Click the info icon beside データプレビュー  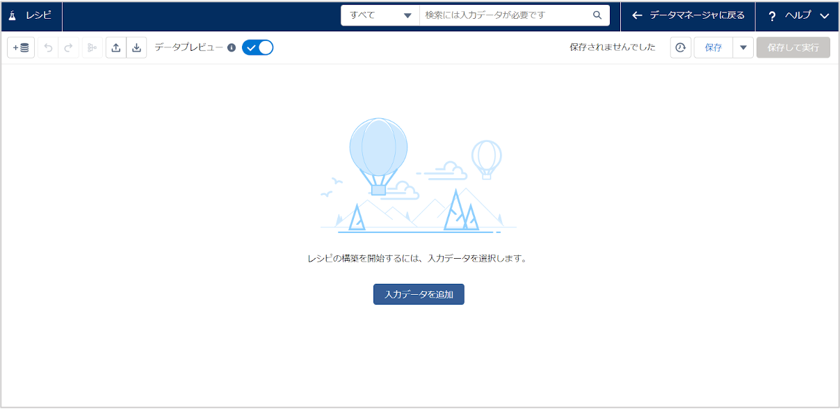click(232, 48)
